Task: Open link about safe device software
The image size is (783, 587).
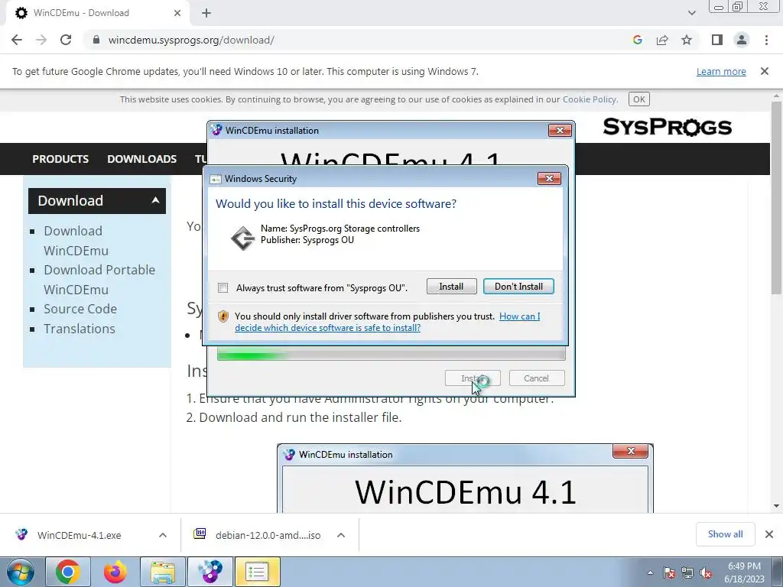Action: coord(387,322)
